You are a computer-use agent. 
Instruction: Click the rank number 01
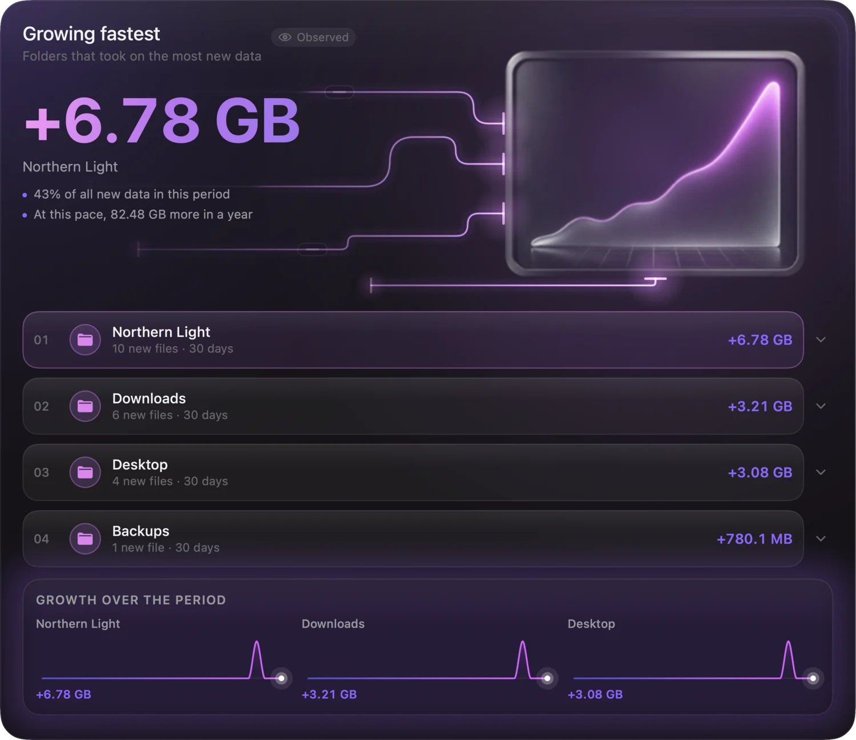[41, 340]
